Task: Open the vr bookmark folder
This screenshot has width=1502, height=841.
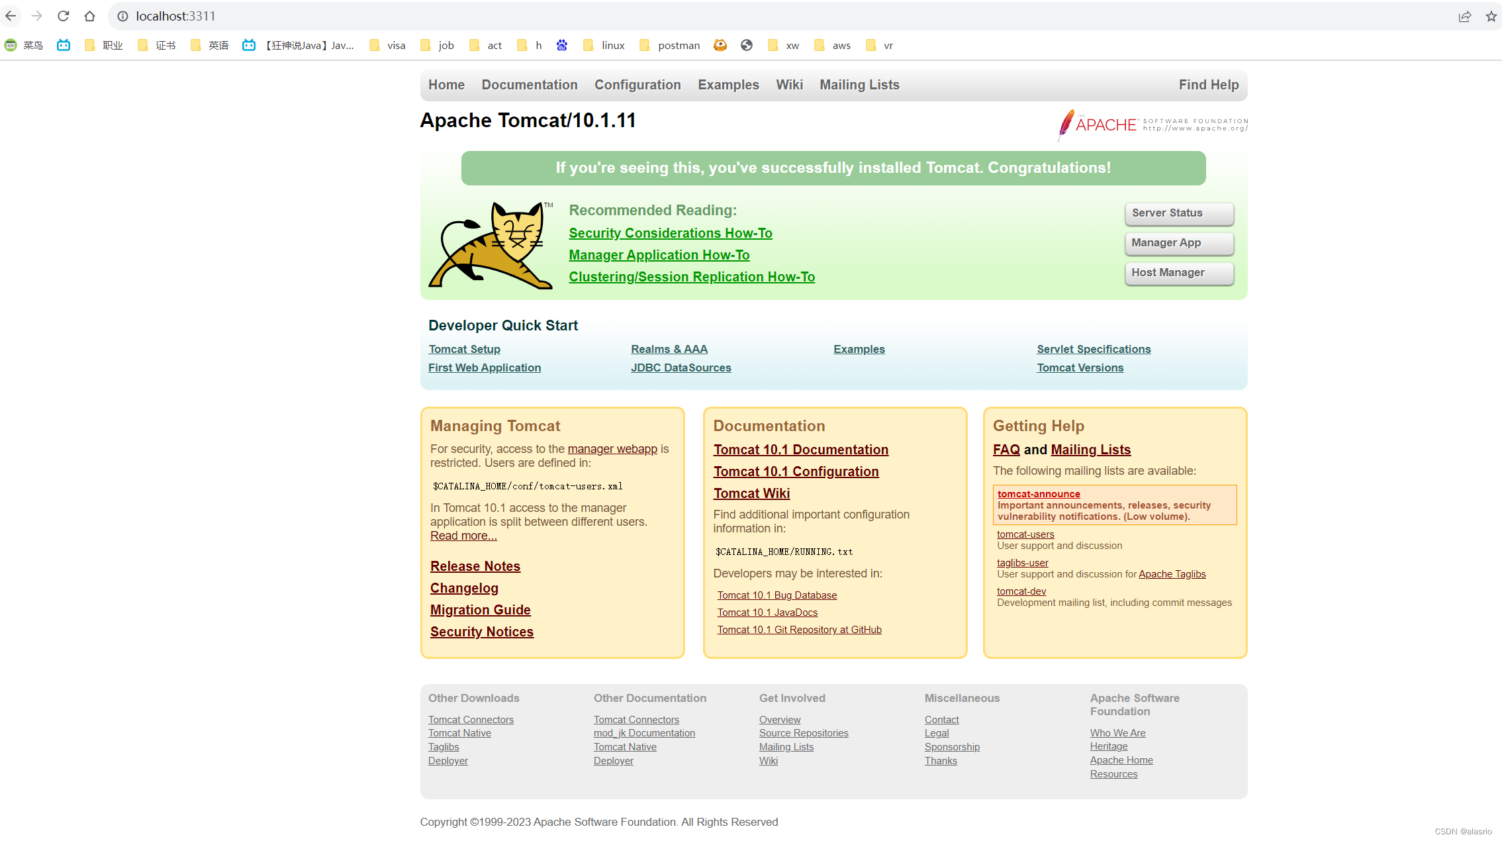Action: [880, 45]
